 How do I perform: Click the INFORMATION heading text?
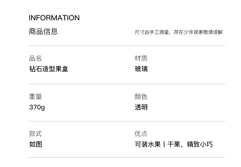point(54,18)
